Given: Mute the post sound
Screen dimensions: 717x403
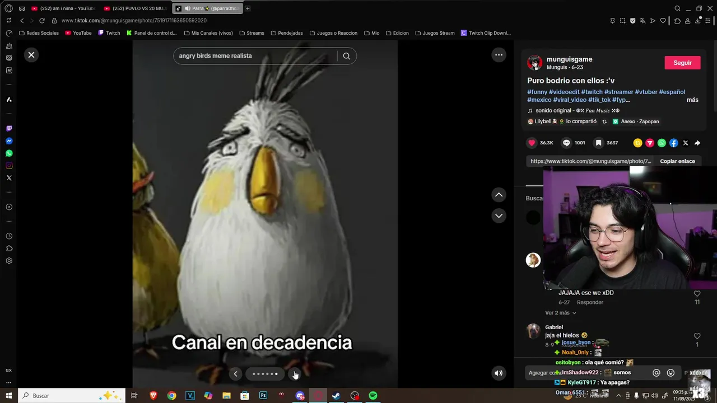Looking at the screenshot, I should 499,373.
